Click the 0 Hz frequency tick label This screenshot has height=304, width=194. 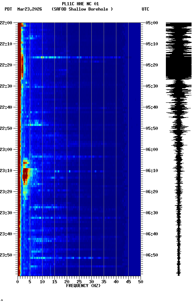click(x=18, y=282)
